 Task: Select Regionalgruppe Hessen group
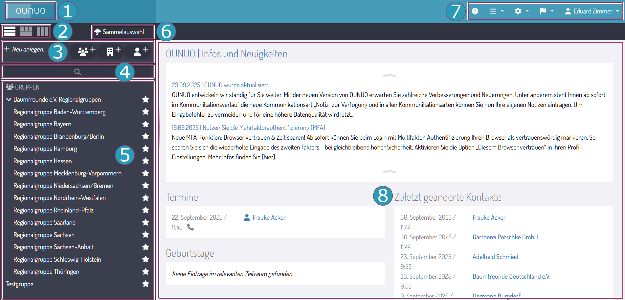click(43, 161)
